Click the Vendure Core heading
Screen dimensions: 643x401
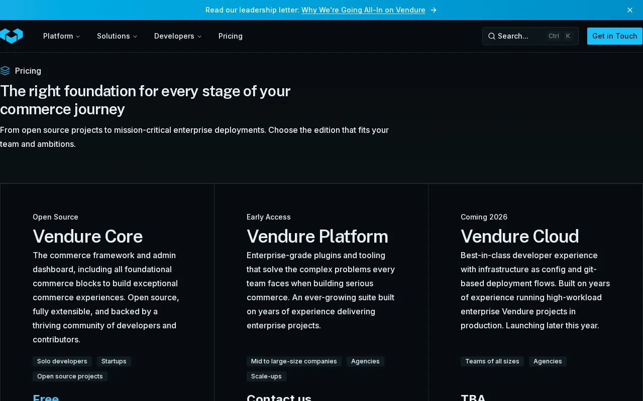87,236
